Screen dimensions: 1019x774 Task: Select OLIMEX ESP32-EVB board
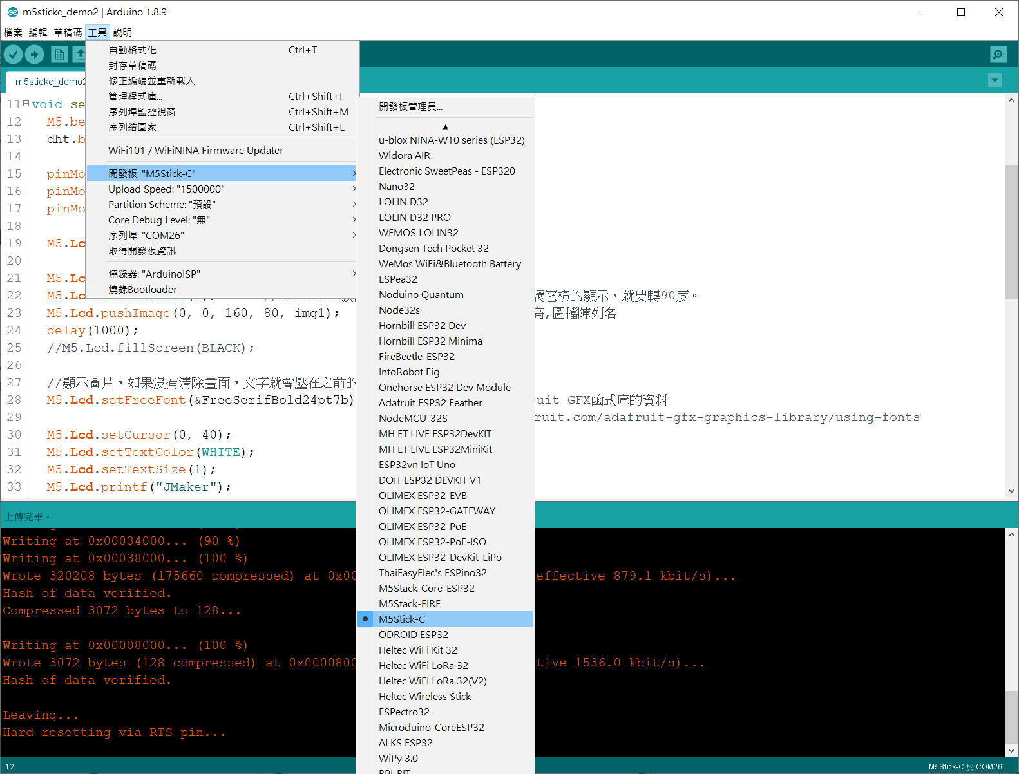tap(445, 495)
